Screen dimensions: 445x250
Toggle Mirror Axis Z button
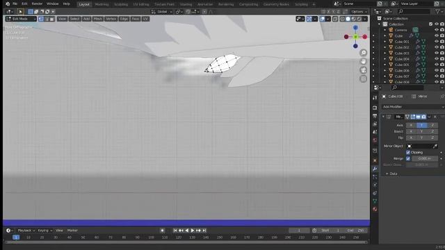pos(432,125)
